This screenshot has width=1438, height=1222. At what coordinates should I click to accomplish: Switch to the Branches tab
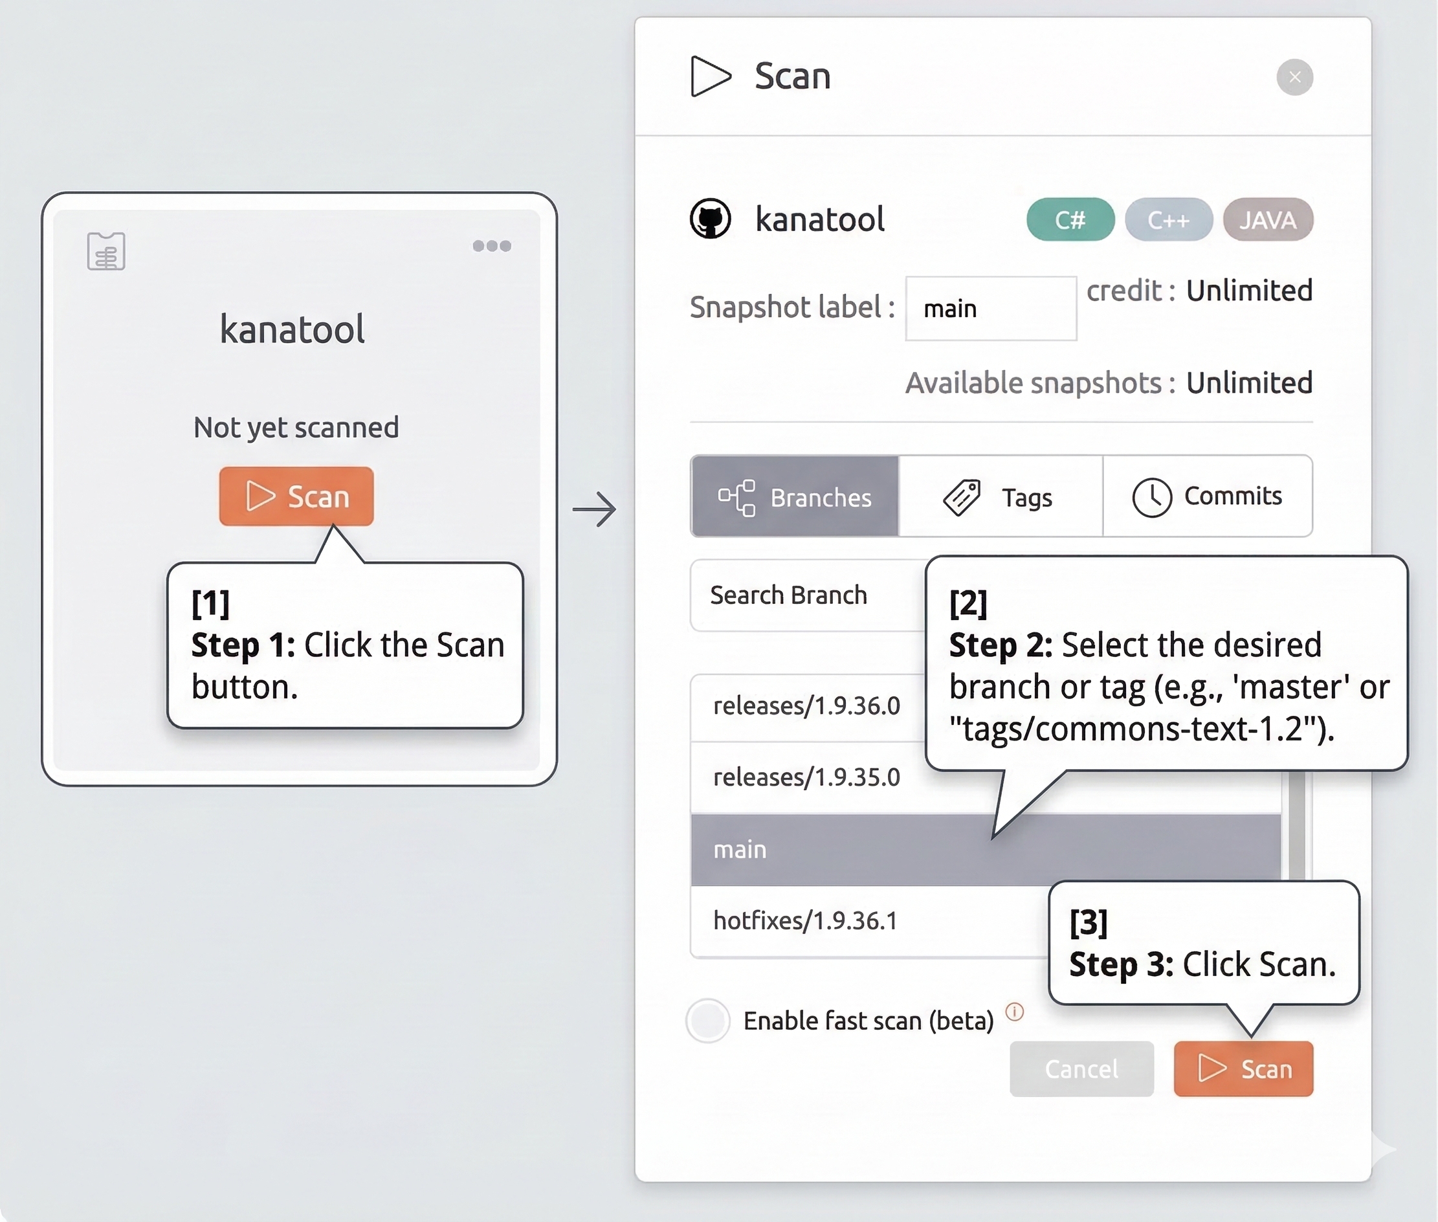click(795, 496)
